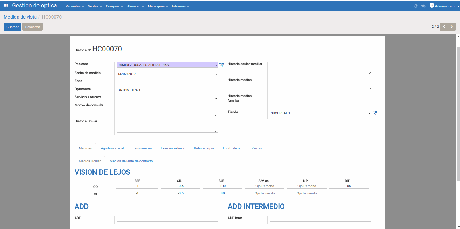Screen dimensions: 460x229
Task: Open Paciente external link icon
Action: pos(221,65)
